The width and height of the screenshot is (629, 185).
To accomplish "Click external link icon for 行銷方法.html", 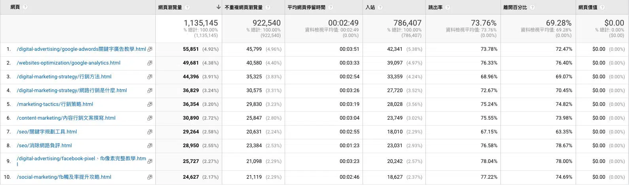I will tap(150, 77).
